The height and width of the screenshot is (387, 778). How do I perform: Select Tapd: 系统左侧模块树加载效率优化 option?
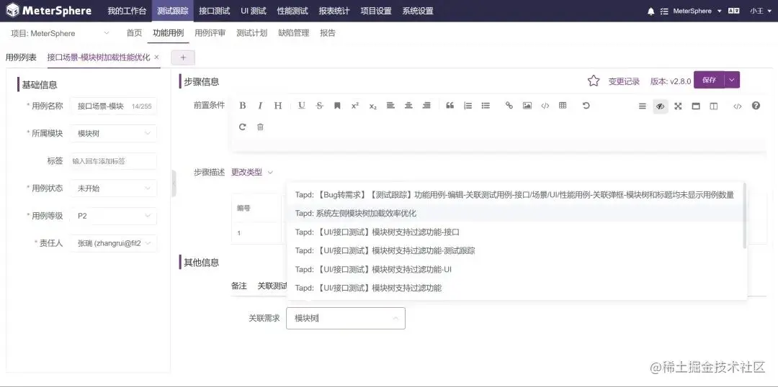(515, 214)
